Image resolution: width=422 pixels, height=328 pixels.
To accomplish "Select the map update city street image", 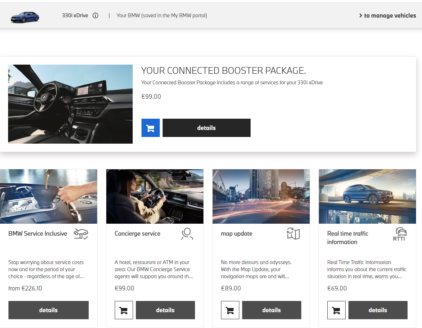I will [261, 196].
